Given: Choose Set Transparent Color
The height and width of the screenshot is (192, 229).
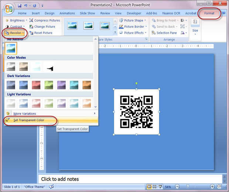Looking at the screenshot, I should coord(51,120).
